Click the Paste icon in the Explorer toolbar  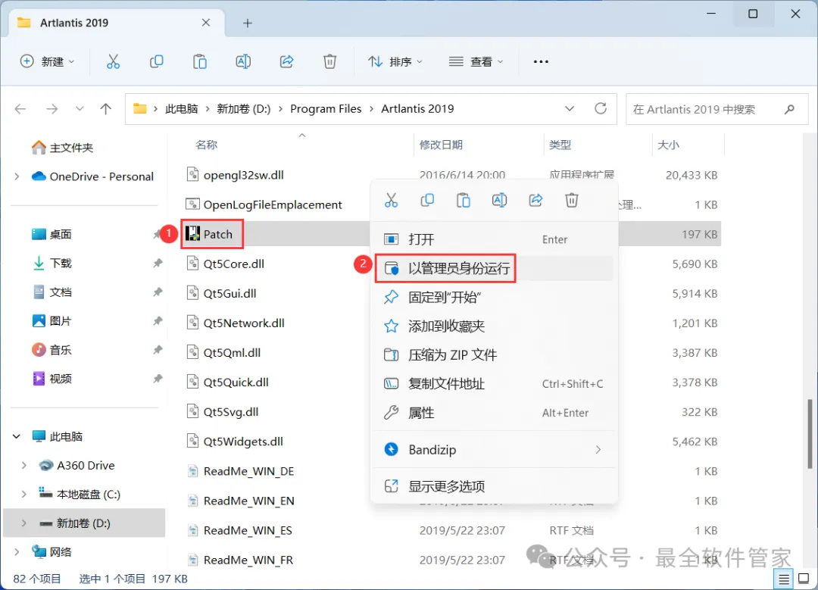coord(200,61)
